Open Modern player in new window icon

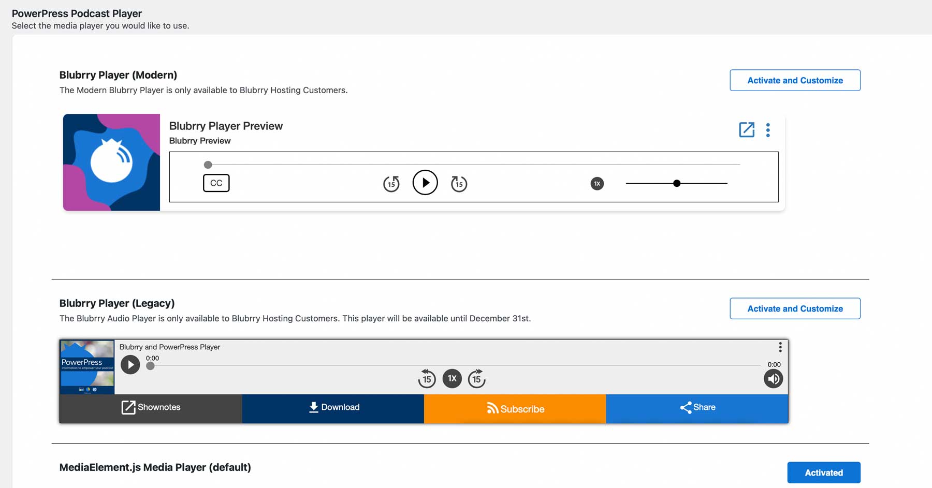click(746, 129)
